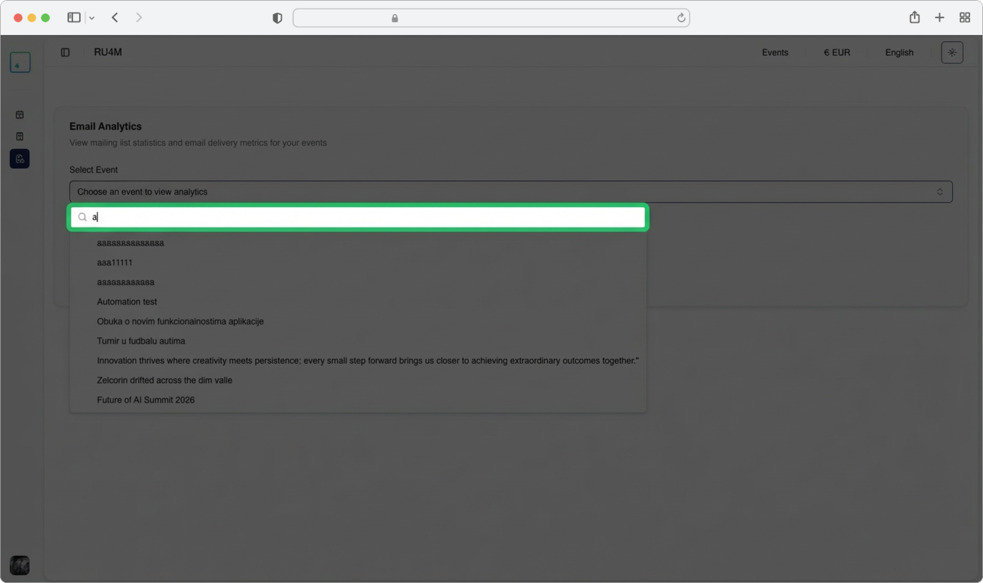This screenshot has height=583, width=983.
Task: Click the Safari share icon
Action: click(914, 18)
